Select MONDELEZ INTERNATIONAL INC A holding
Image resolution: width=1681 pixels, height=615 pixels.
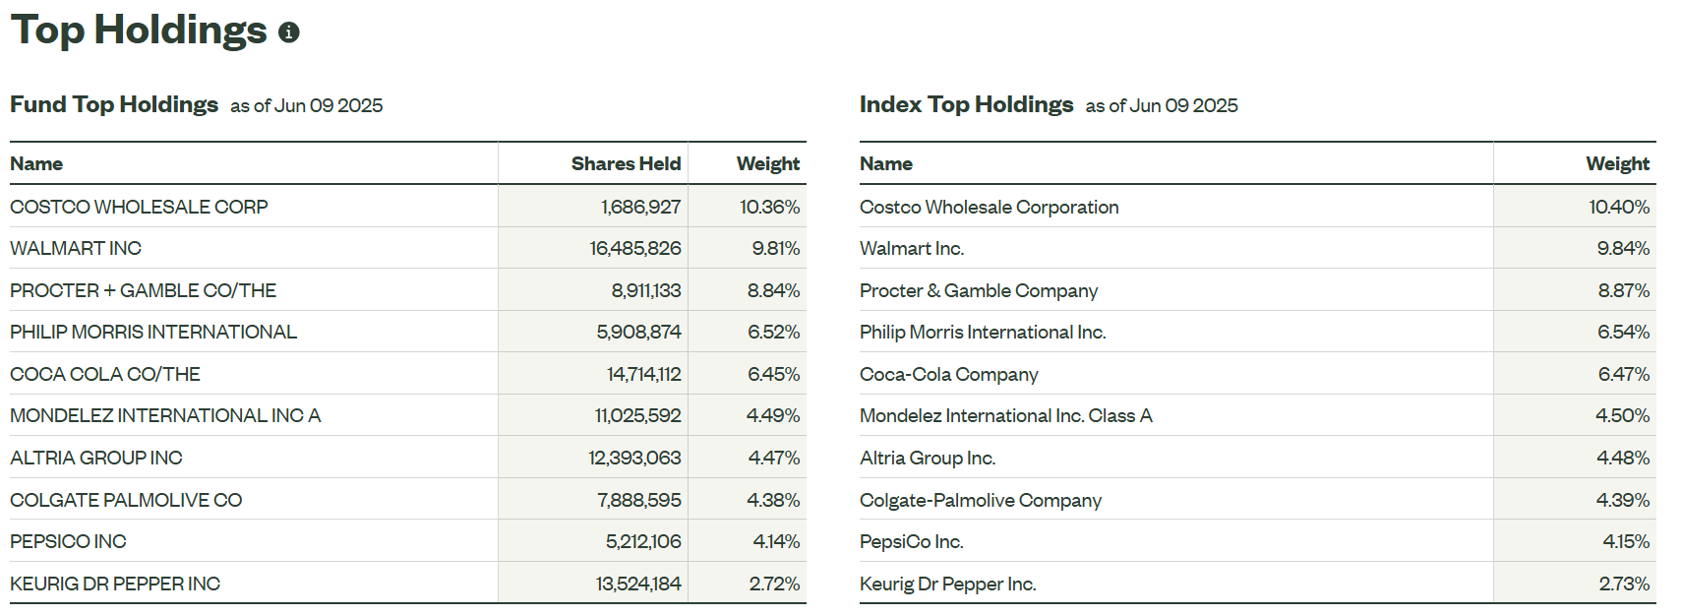point(165,415)
